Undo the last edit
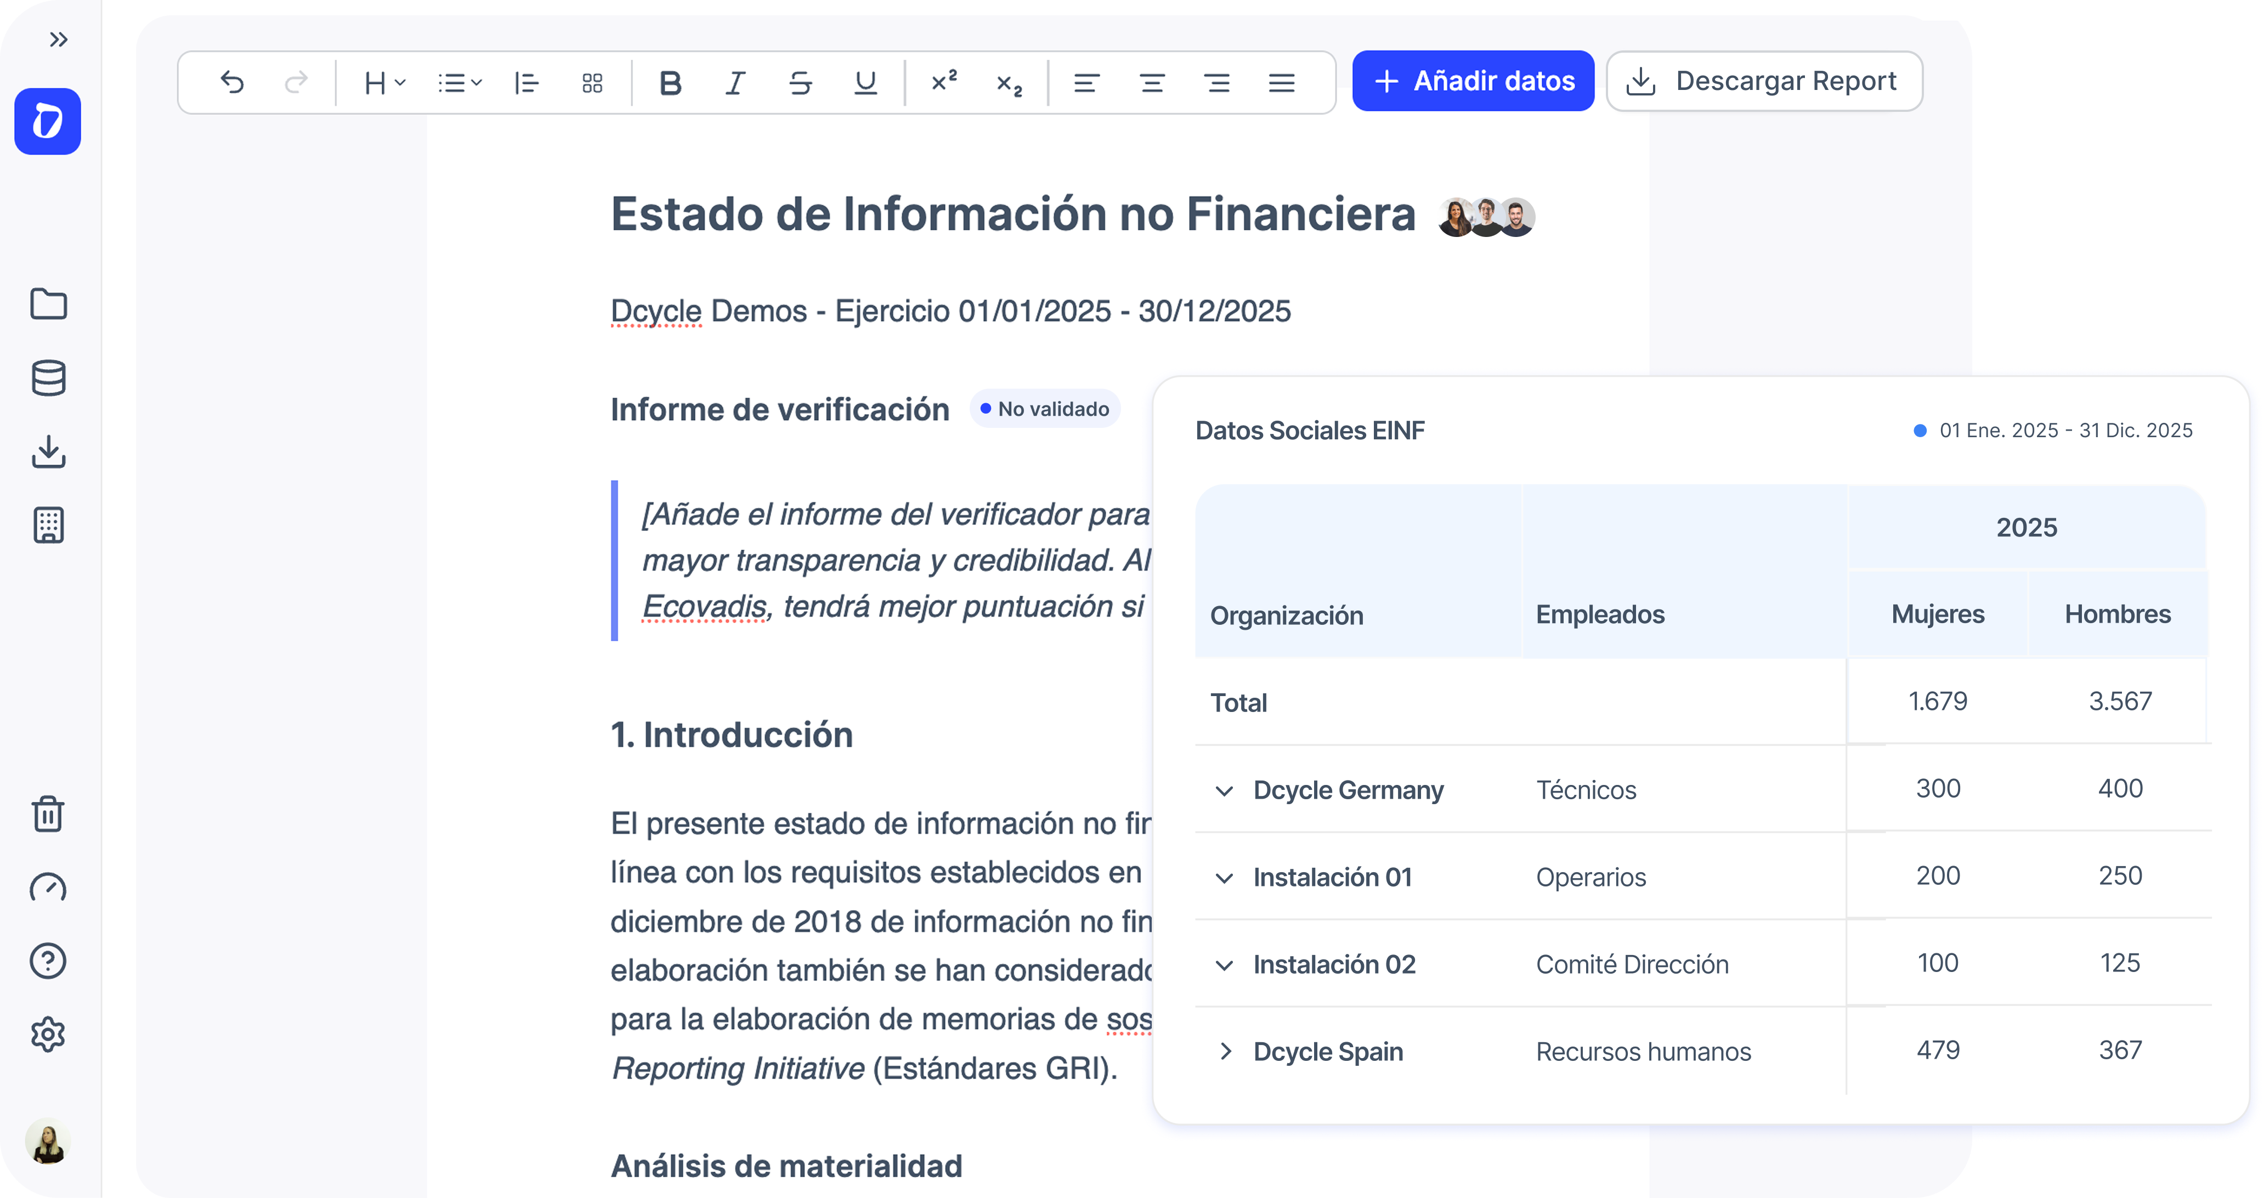Viewport: 2264px width, 1198px height. pos(232,82)
